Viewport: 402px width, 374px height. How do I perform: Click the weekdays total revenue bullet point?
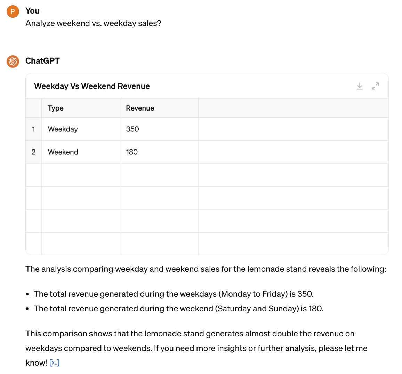(x=174, y=294)
